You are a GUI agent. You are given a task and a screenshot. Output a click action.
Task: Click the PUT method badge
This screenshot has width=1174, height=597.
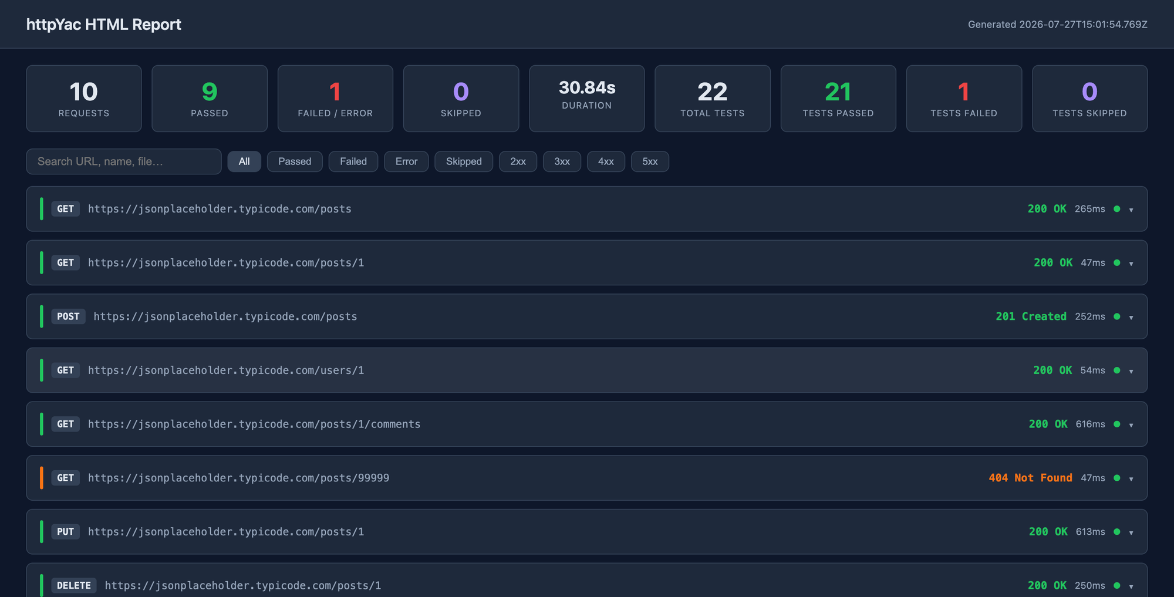click(65, 532)
